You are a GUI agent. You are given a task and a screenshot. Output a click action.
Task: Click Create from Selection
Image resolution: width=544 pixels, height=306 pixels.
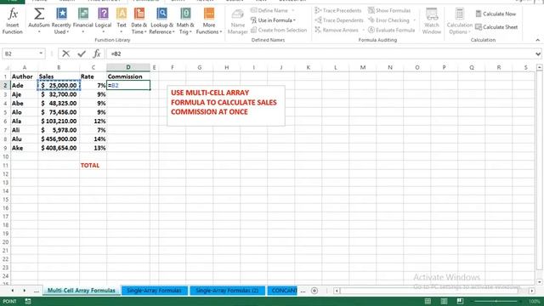(279, 31)
